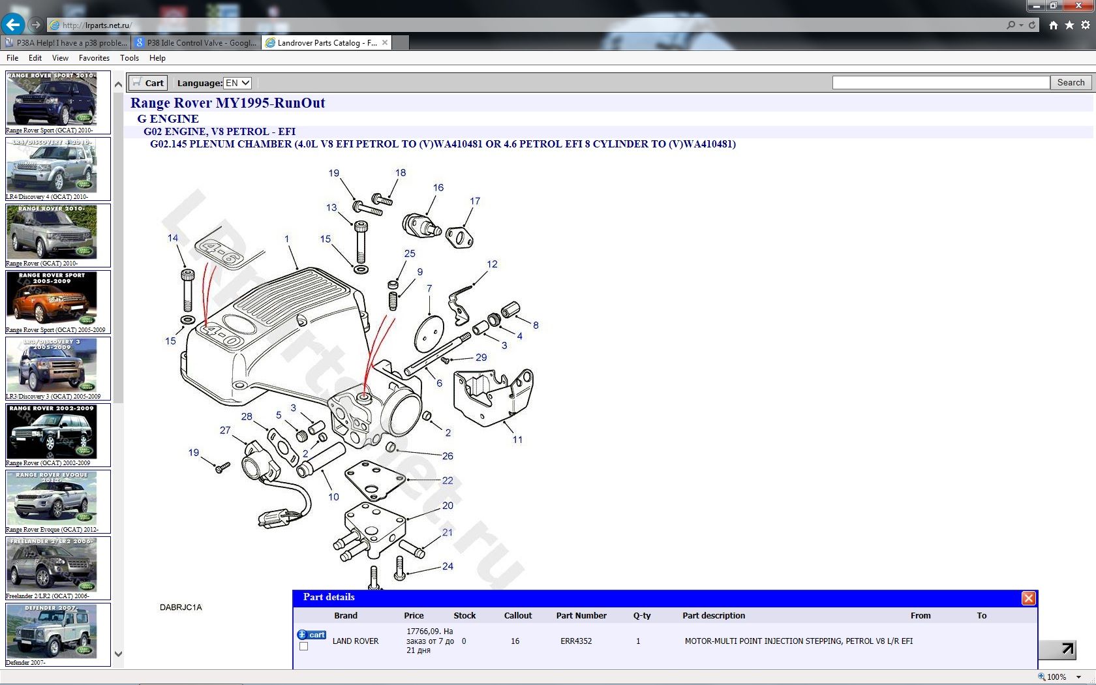The image size is (1096, 685).
Task: Go back with the browser back arrow
Action: pos(12,25)
